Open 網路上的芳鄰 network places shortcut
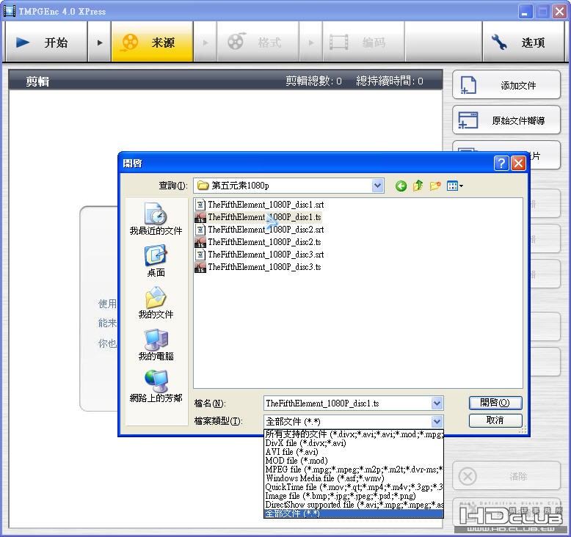 156,387
